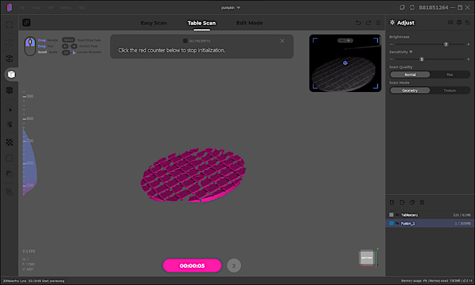This screenshot has height=285, width=475.
Task: Increase Sensitivity with the plus button
Action: click(468, 59)
